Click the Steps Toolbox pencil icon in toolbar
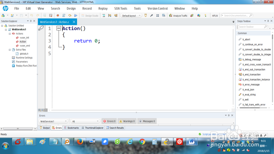 (x=152, y=16)
